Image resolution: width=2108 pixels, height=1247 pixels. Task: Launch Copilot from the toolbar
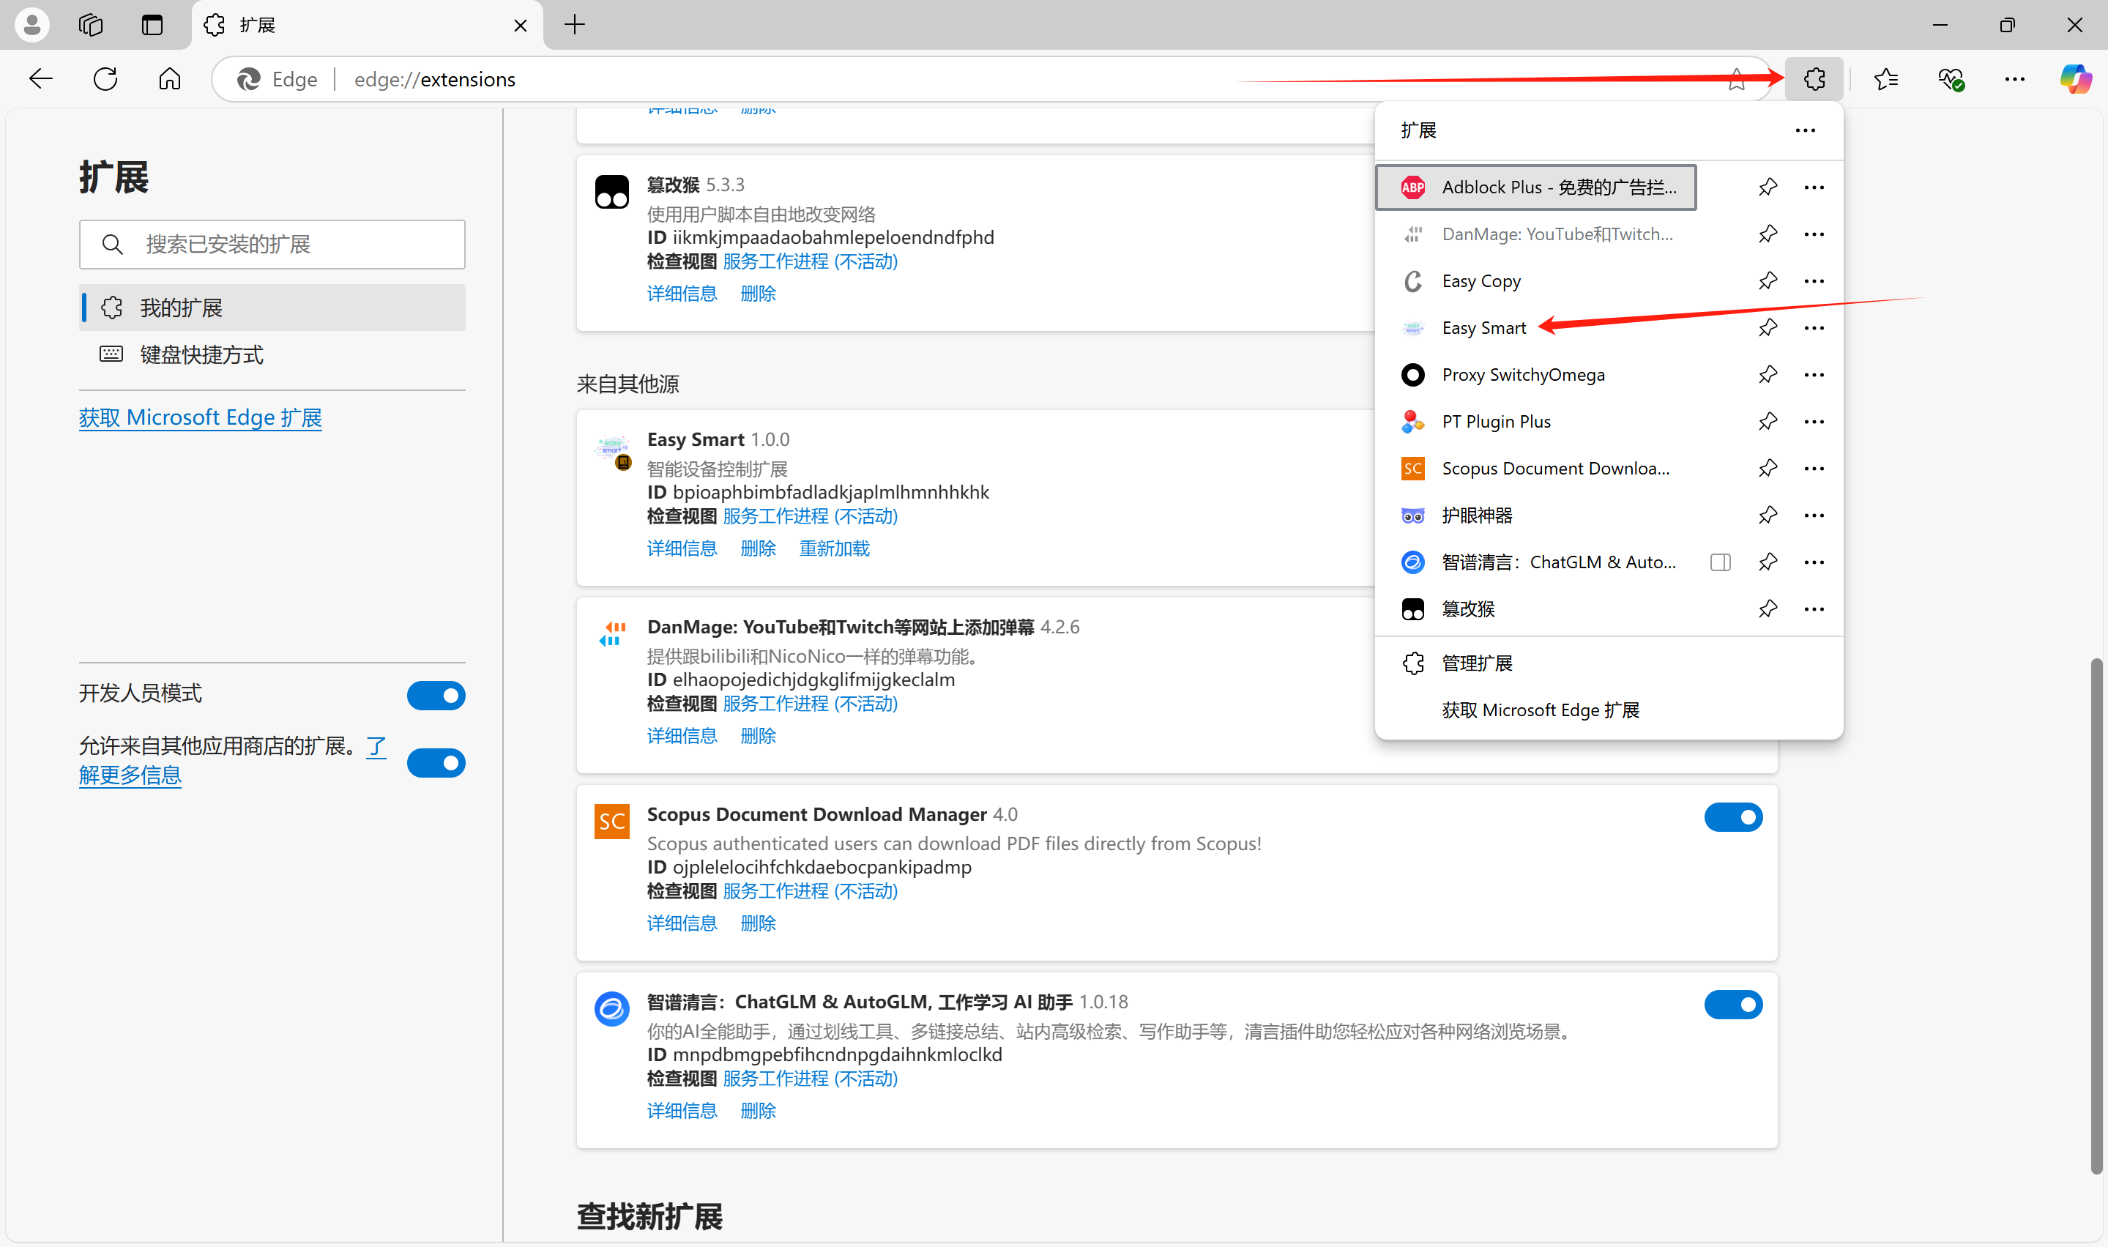2075,79
